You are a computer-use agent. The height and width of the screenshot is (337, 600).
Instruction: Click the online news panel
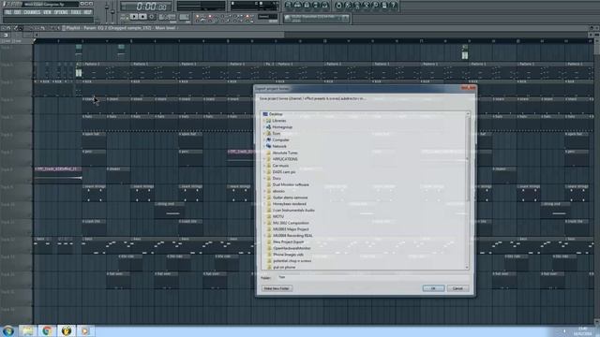[317, 19]
